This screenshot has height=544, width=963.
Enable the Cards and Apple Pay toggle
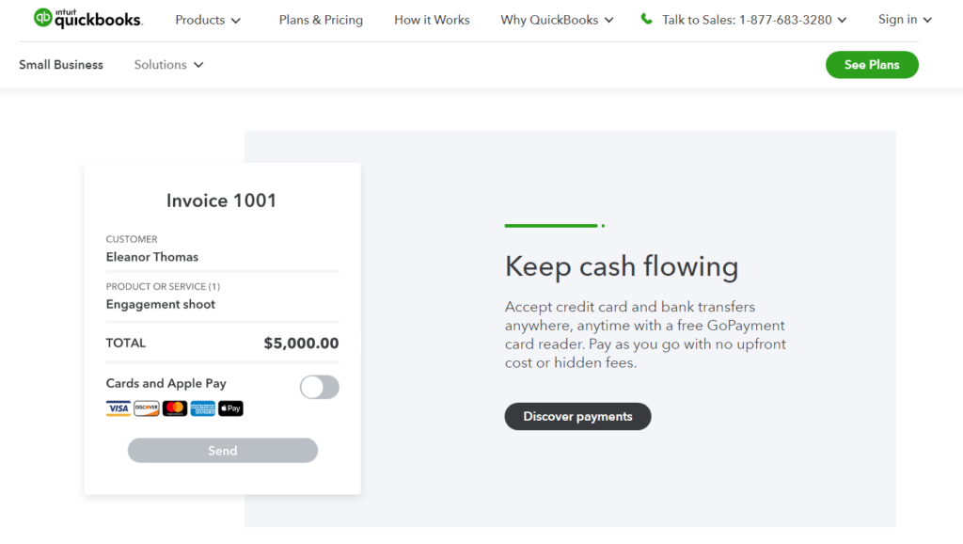(x=320, y=387)
